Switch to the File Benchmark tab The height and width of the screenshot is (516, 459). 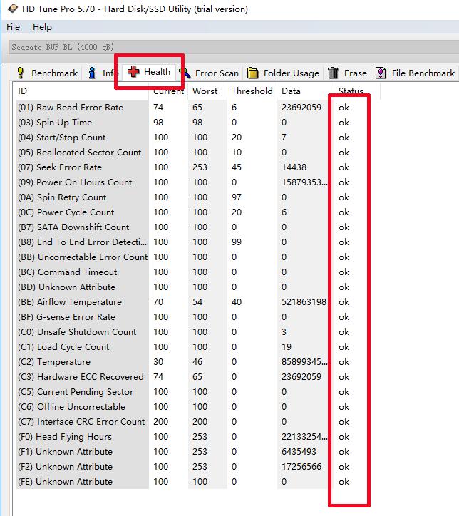pos(416,73)
